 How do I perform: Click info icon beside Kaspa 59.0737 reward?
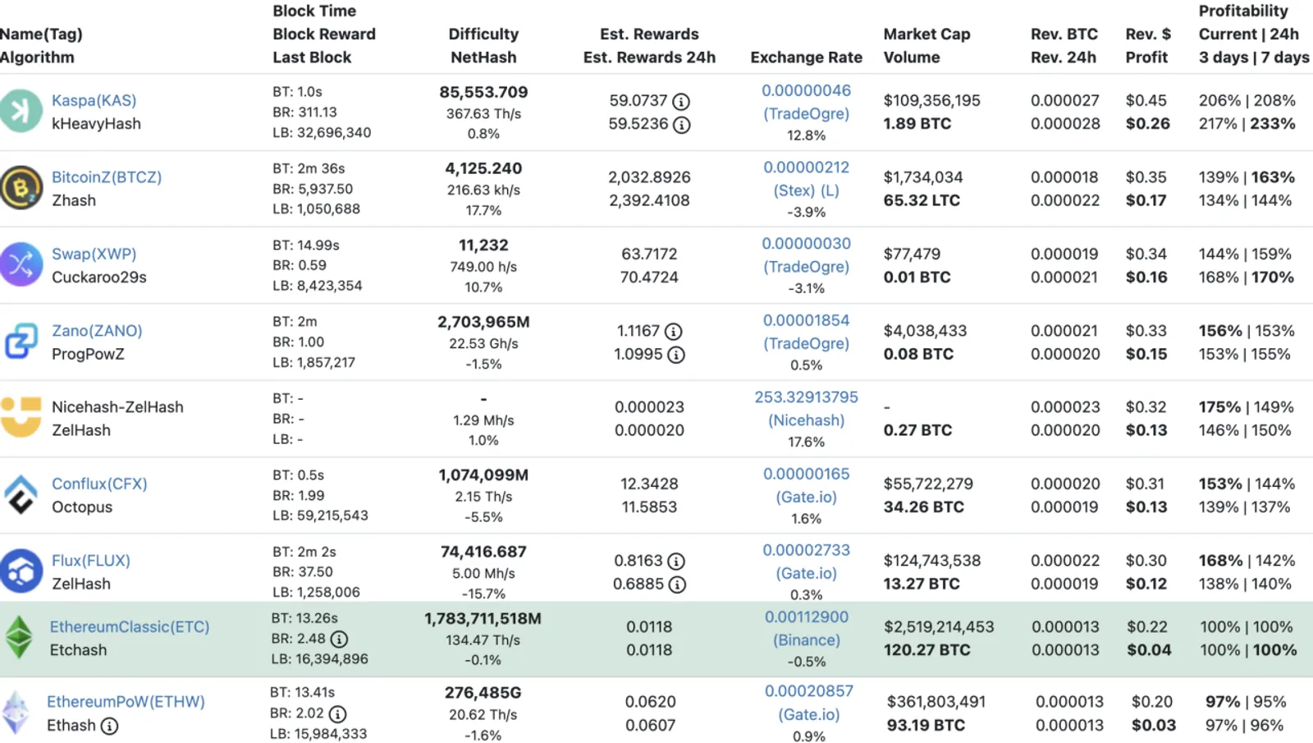[x=681, y=102]
